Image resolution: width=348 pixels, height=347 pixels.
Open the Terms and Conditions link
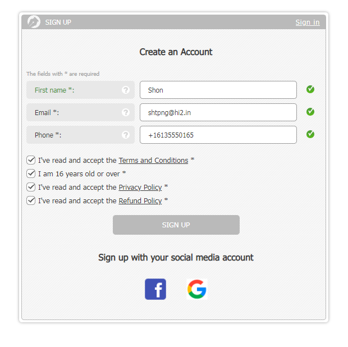[x=153, y=161]
